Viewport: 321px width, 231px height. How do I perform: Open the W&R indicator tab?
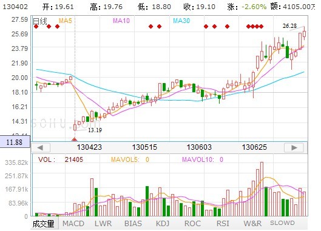pos(252,224)
